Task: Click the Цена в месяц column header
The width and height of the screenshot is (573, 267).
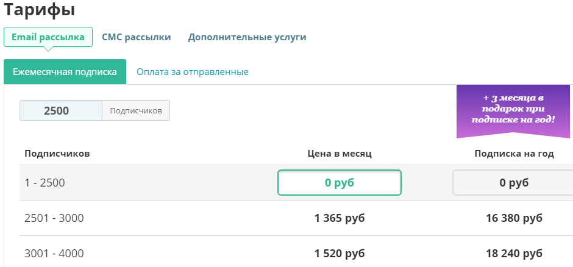Action: (x=340, y=154)
